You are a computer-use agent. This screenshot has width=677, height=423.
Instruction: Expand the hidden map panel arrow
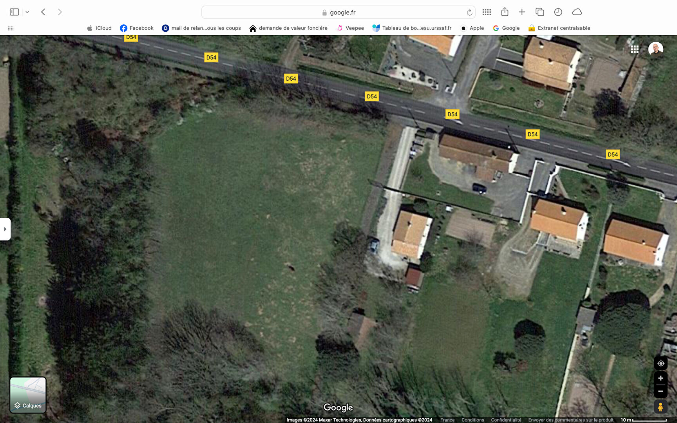(x=5, y=229)
